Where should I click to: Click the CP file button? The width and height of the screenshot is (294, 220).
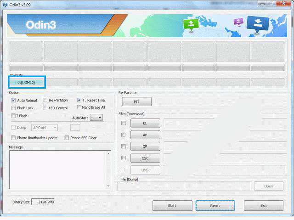coord(145,147)
